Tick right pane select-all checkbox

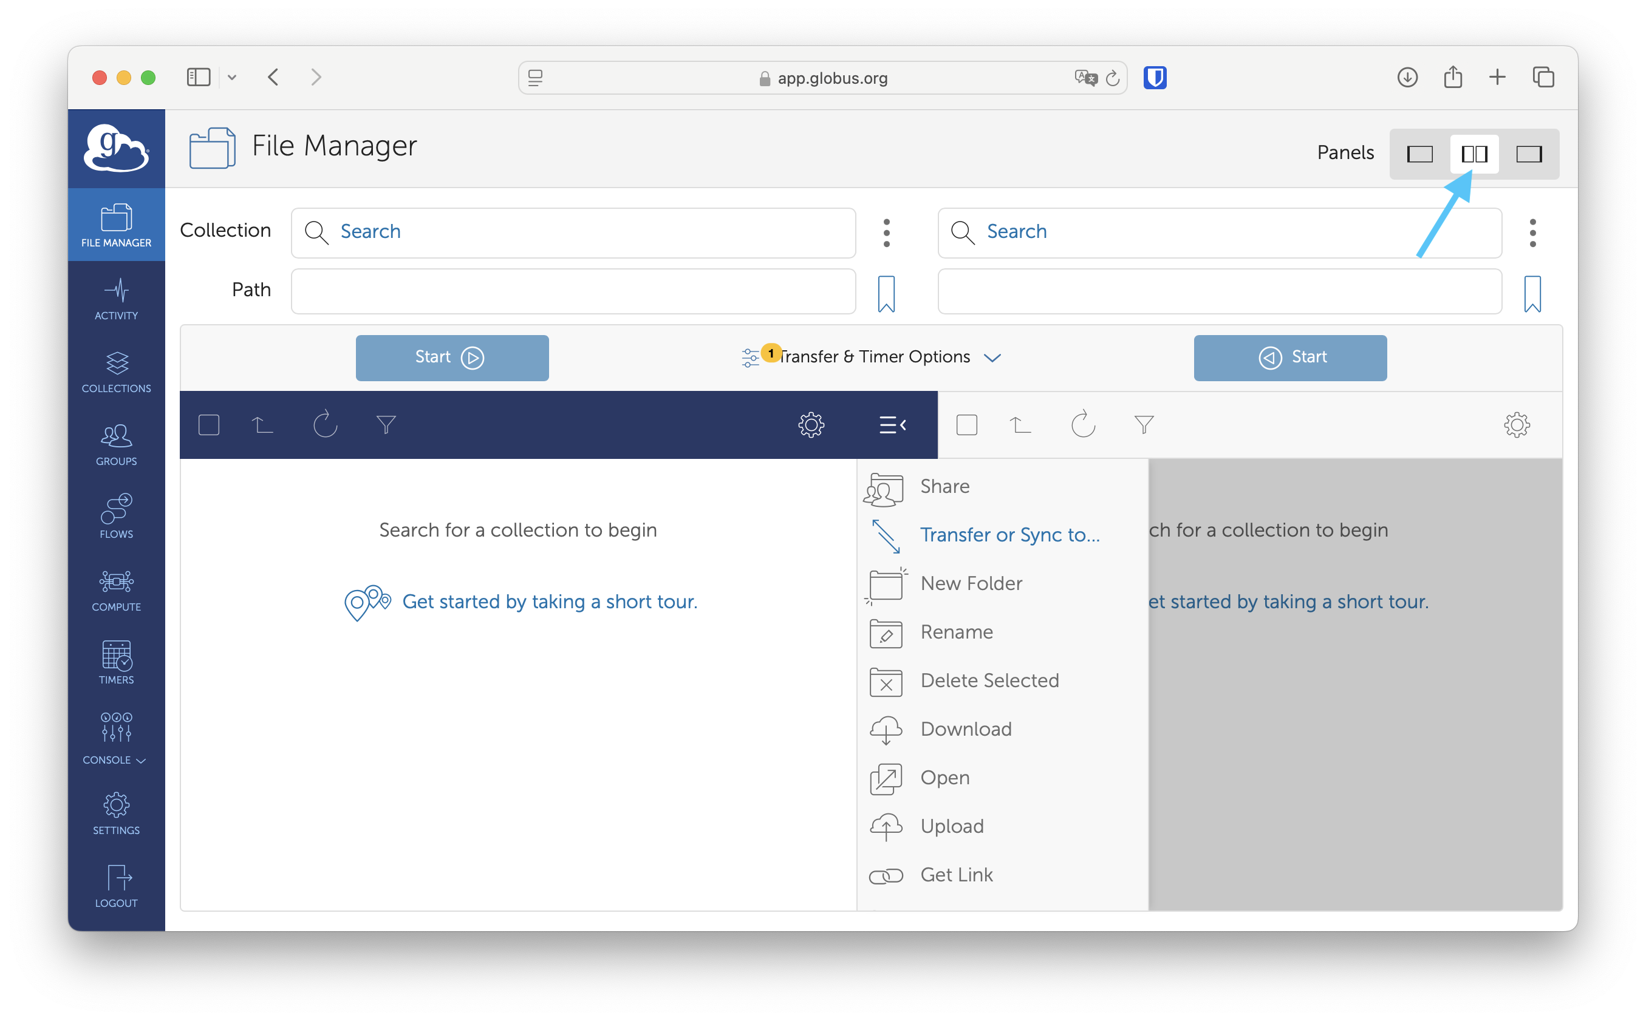coord(966,425)
